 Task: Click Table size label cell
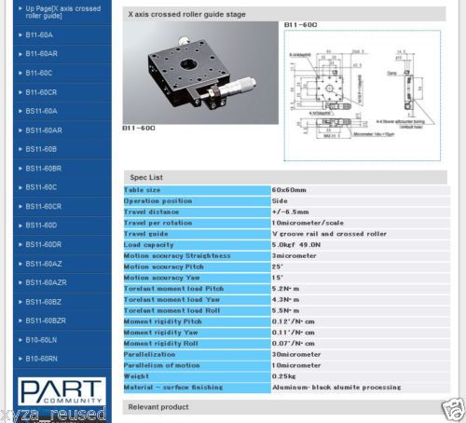[197, 190]
